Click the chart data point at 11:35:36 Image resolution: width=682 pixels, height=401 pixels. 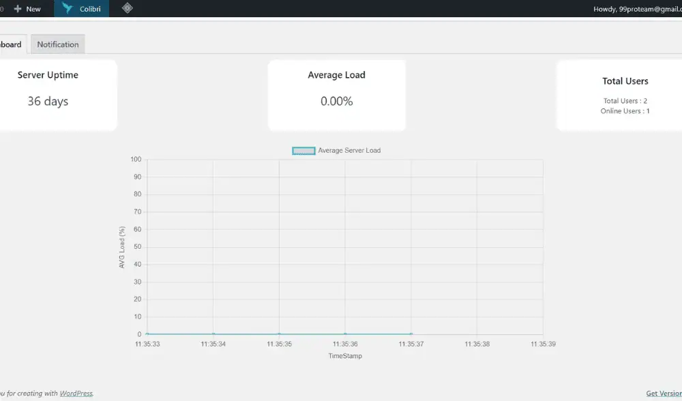pos(345,334)
